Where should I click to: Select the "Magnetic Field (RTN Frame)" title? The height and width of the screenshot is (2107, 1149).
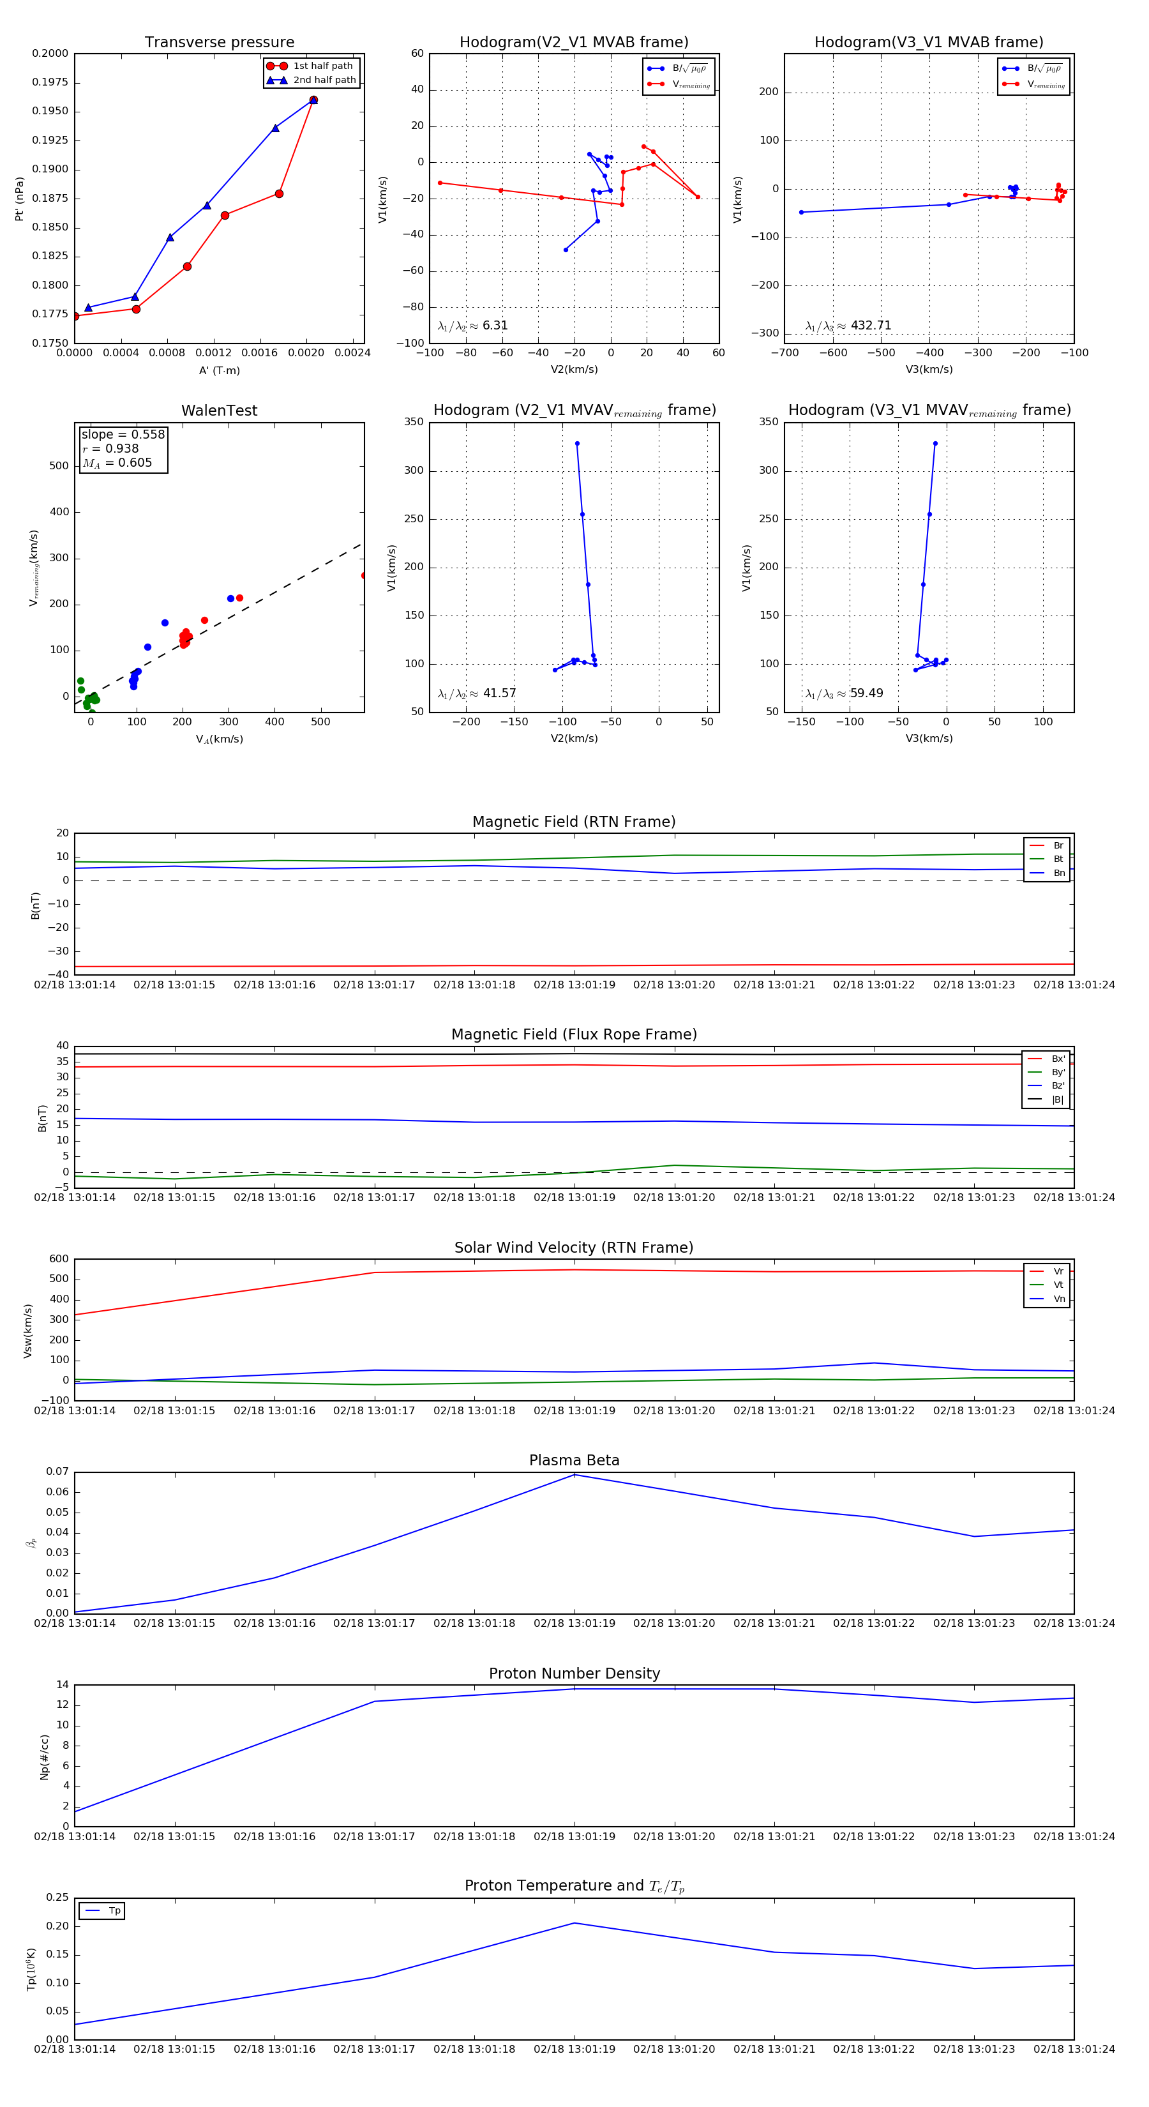(x=574, y=822)
